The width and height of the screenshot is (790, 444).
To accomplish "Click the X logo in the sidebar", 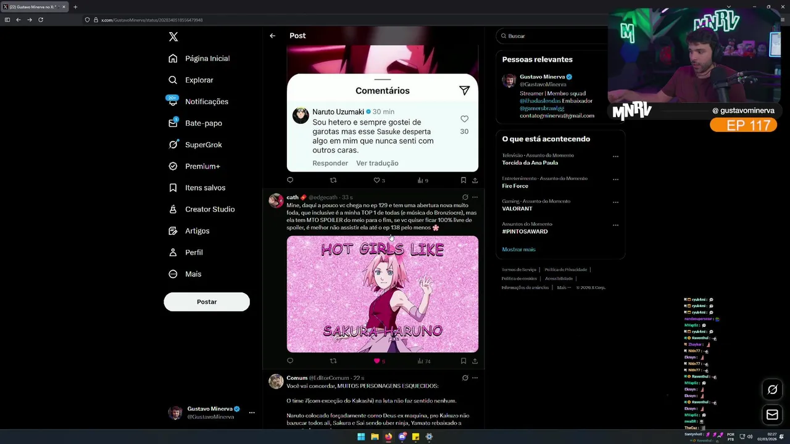I will click(x=173, y=37).
